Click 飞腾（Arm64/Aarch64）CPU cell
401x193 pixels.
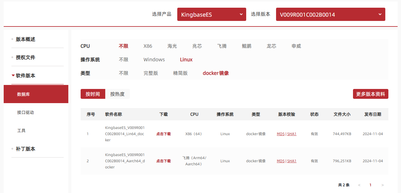point(194,161)
